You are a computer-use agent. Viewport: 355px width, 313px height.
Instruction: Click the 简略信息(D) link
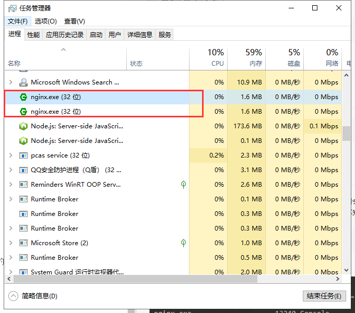point(40,296)
